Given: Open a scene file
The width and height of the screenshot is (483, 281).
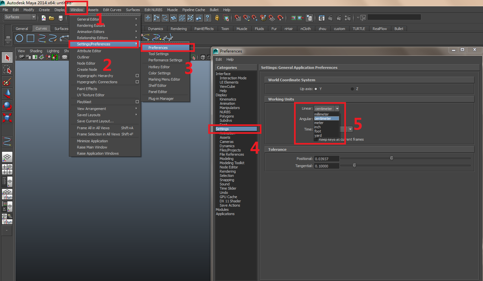Looking at the screenshot, I should (x=52, y=18).
